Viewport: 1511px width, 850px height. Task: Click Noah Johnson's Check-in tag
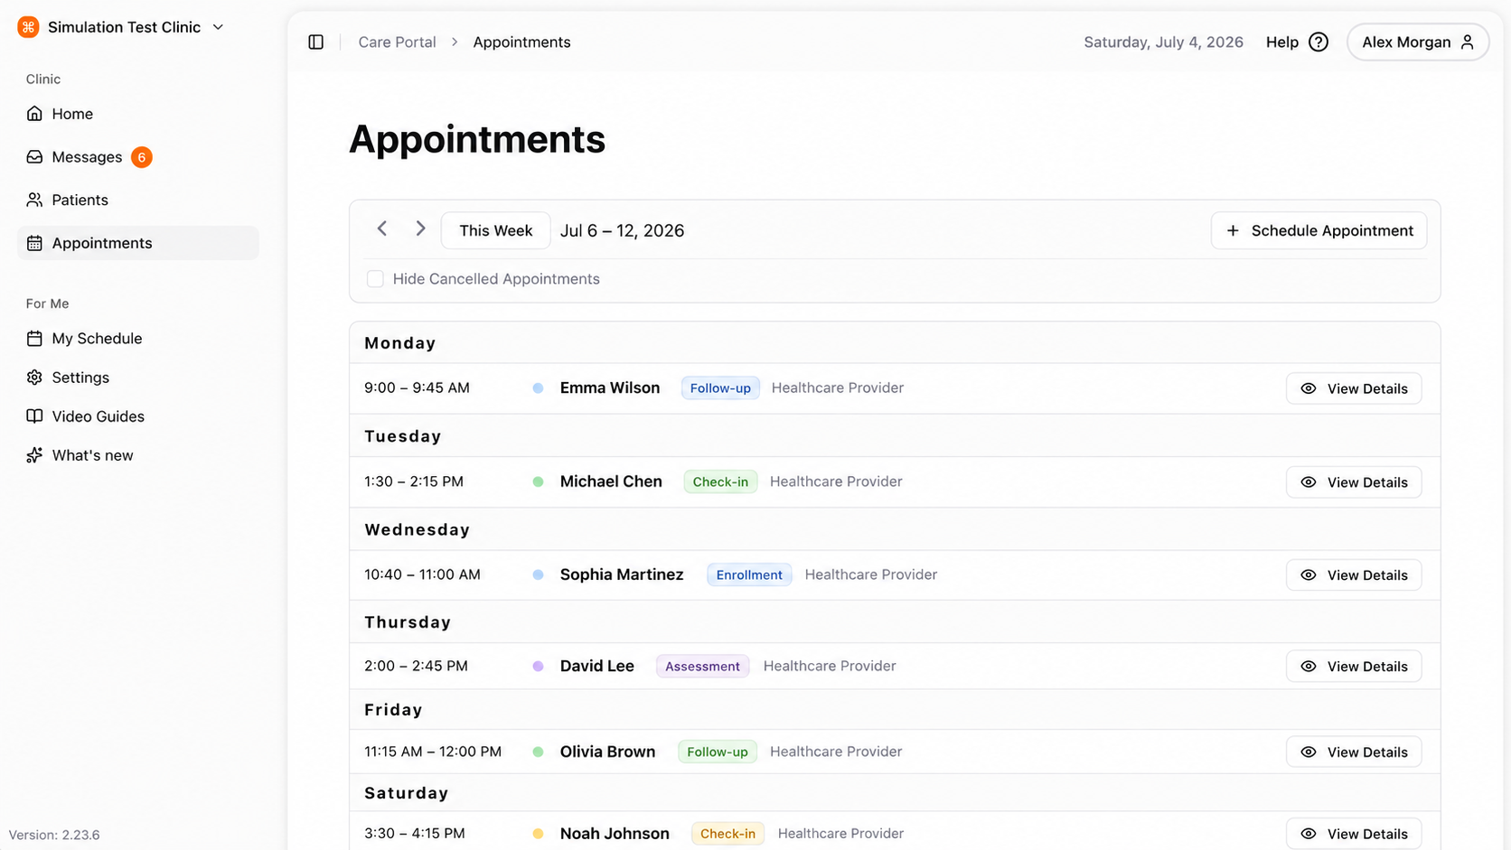[727, 834]
